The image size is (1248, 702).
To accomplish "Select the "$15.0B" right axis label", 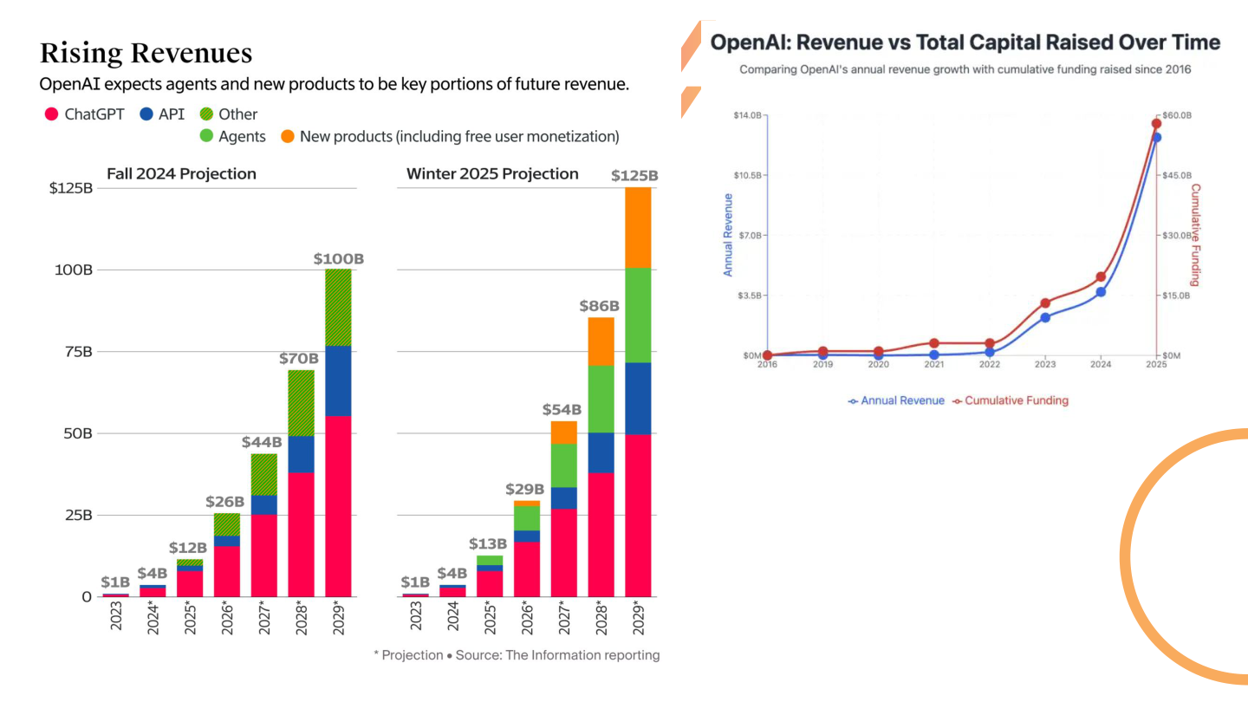I will (x=1177, y=296).
